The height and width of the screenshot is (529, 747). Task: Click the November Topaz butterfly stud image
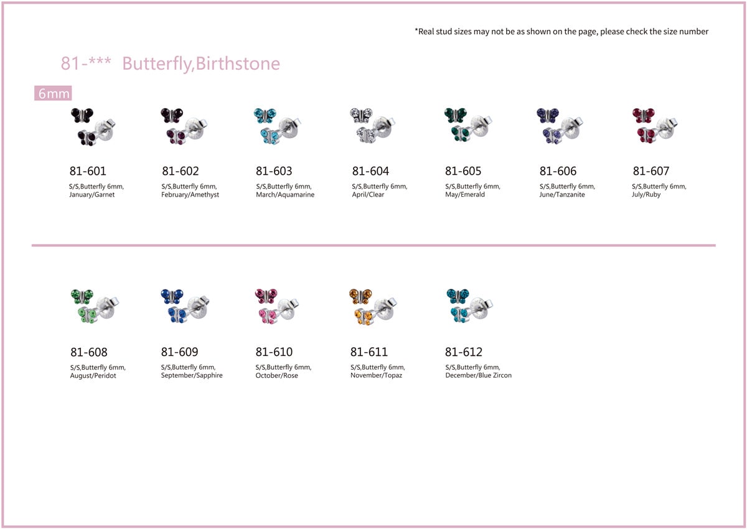(x=374, y=307)
